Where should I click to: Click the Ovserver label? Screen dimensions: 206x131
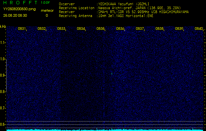click(67, 4)
